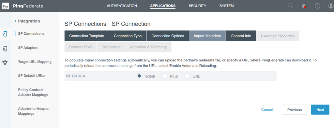Select the NONE metadata radio button

point(139,76)
